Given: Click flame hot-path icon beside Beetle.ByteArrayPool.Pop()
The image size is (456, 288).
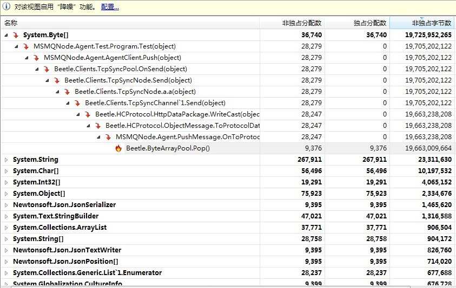Looking at the screenshot, I should [118, 148].
